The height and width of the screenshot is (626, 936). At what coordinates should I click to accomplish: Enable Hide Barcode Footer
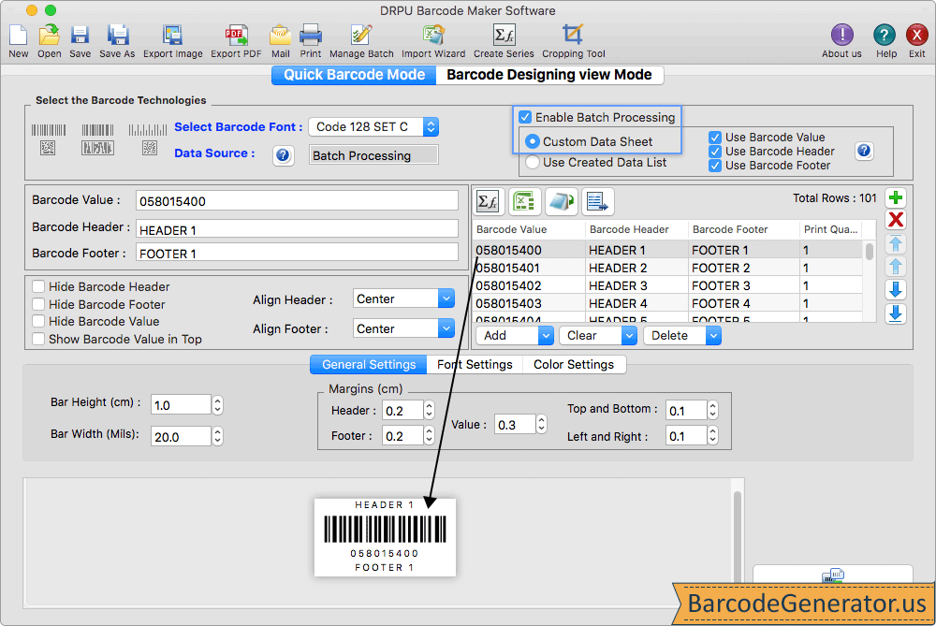coord(38,304)
